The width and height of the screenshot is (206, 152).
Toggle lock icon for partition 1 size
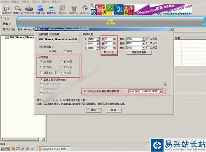click(x=103, y=39)
